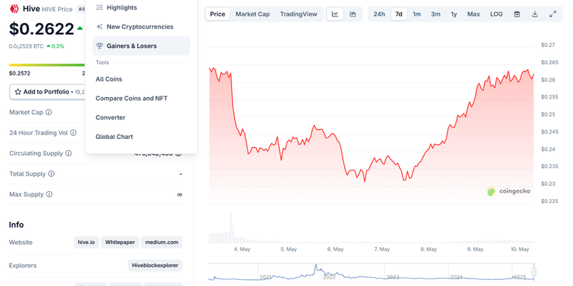Download chart data icon
Image resolution: width=573 pixels, height=286 pixels.
click(x=535, y=14)
